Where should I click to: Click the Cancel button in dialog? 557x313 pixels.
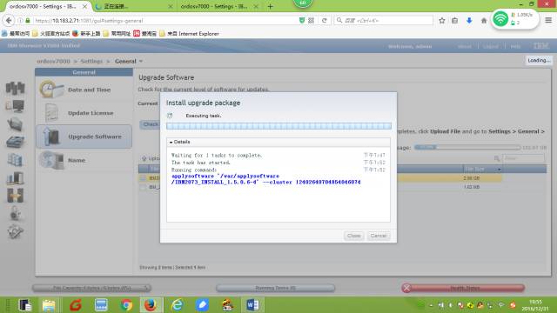tap(379, 236)
